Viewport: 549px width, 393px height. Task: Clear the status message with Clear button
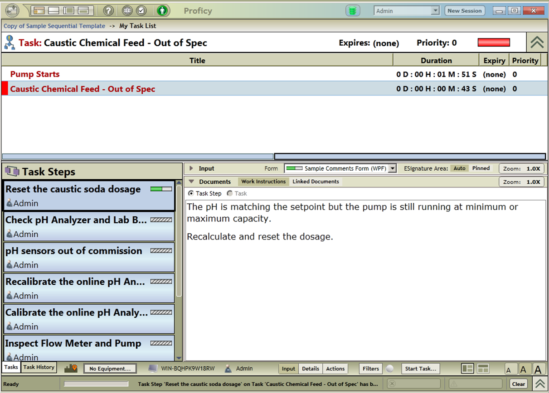519,384
